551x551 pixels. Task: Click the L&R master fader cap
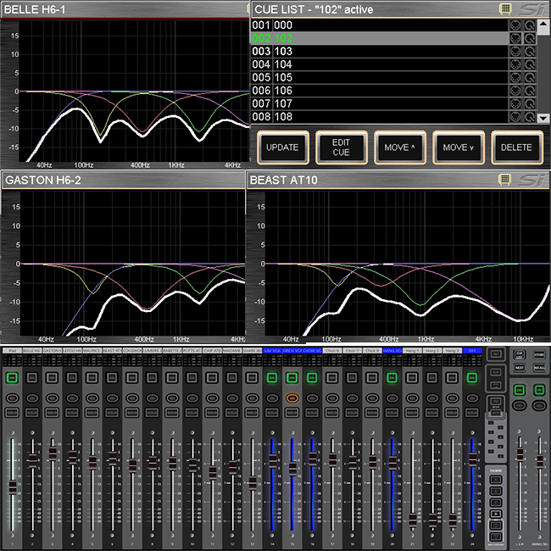click(520, 454)
